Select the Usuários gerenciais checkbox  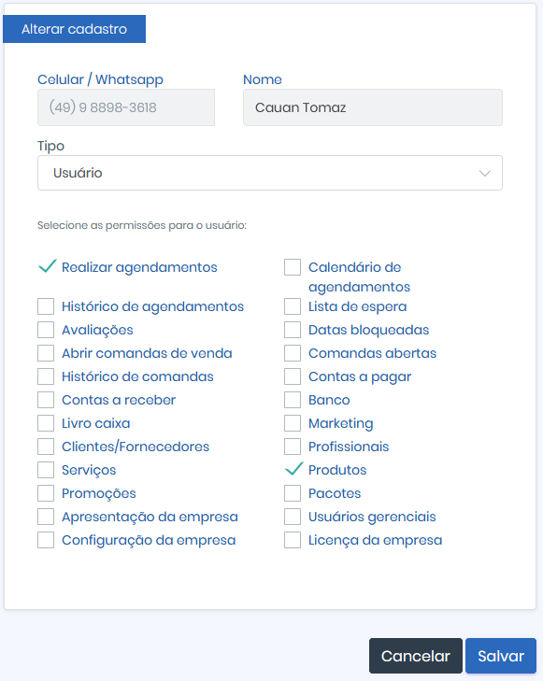coord(293,517)
